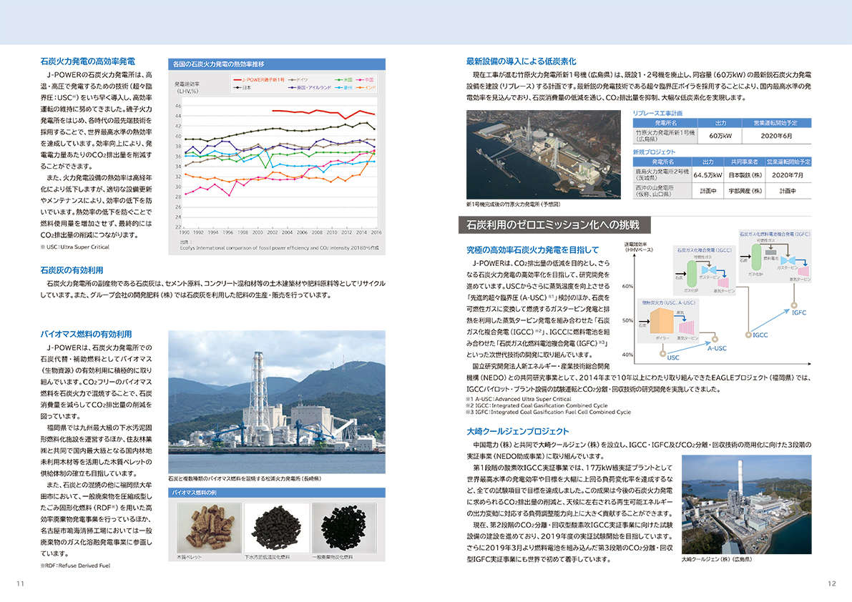Click the caption 大崎クールジェン（株）（広島県）
The width and height of the screenshot is (852, 602).
(717, 559)
